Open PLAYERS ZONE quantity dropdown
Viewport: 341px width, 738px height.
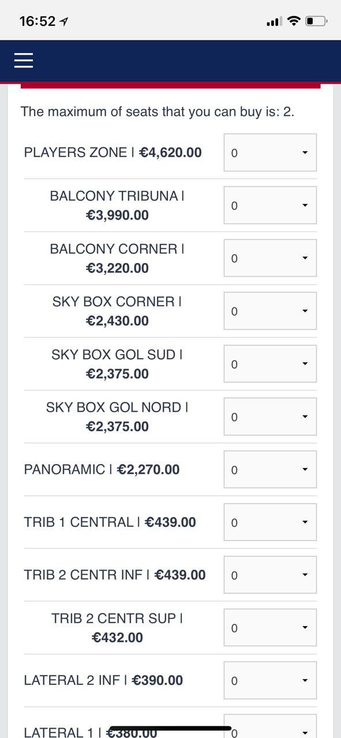[270, 153]
